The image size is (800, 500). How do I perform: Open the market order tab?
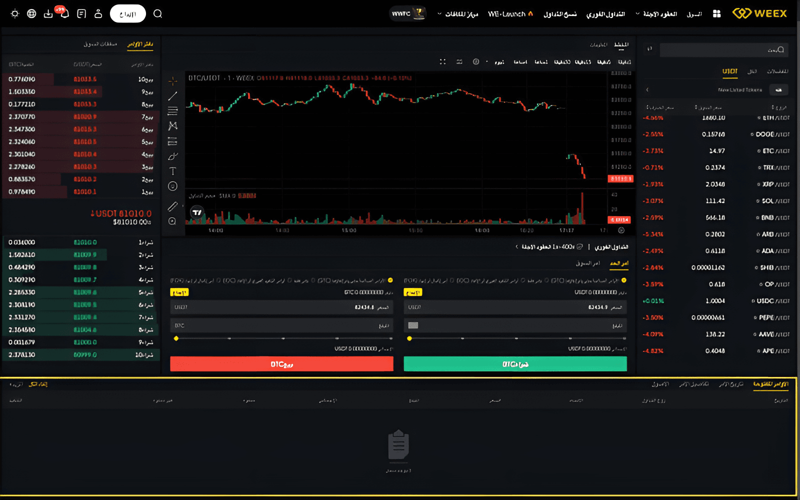tap(587, 263)
